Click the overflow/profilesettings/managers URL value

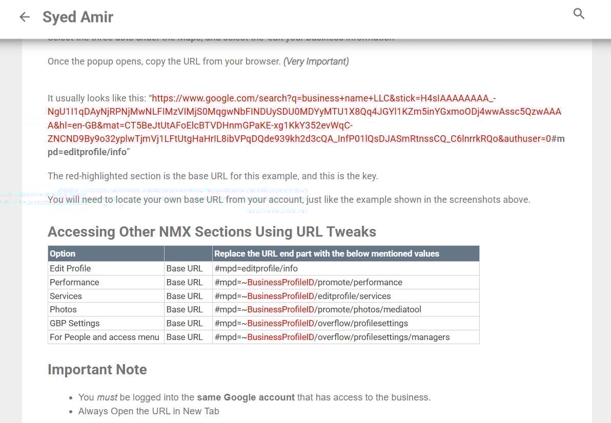tap(332, 337)
